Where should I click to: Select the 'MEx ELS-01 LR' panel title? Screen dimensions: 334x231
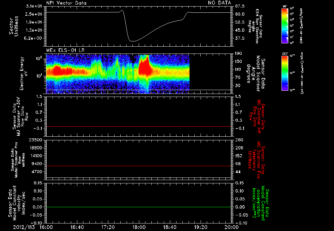(65, 51)
